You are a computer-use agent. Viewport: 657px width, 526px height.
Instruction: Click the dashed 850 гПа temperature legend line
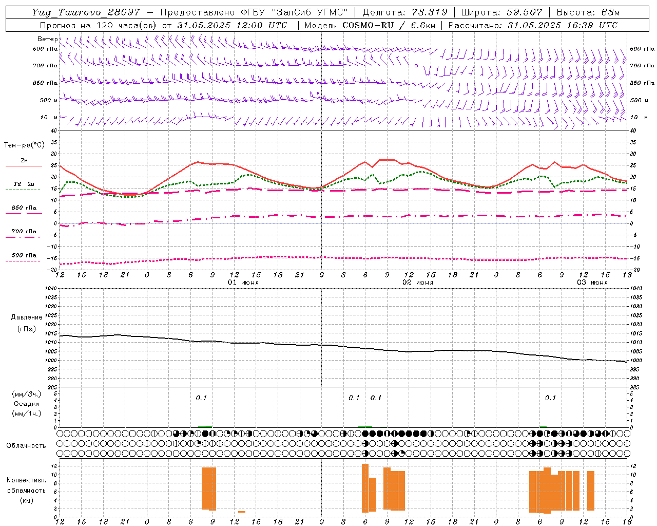23,214
